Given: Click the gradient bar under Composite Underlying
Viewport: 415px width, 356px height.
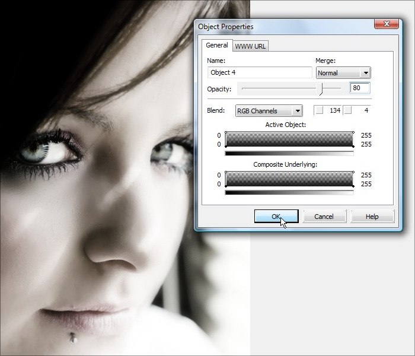Looking at the screenshot, I should pos(289,192).
